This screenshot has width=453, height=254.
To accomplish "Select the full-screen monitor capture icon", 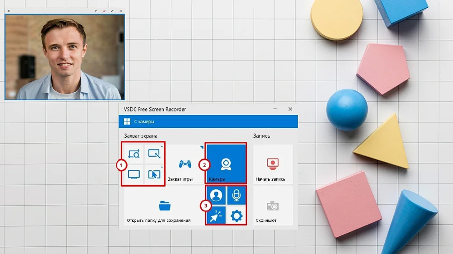I will click(x=134, y=174).
